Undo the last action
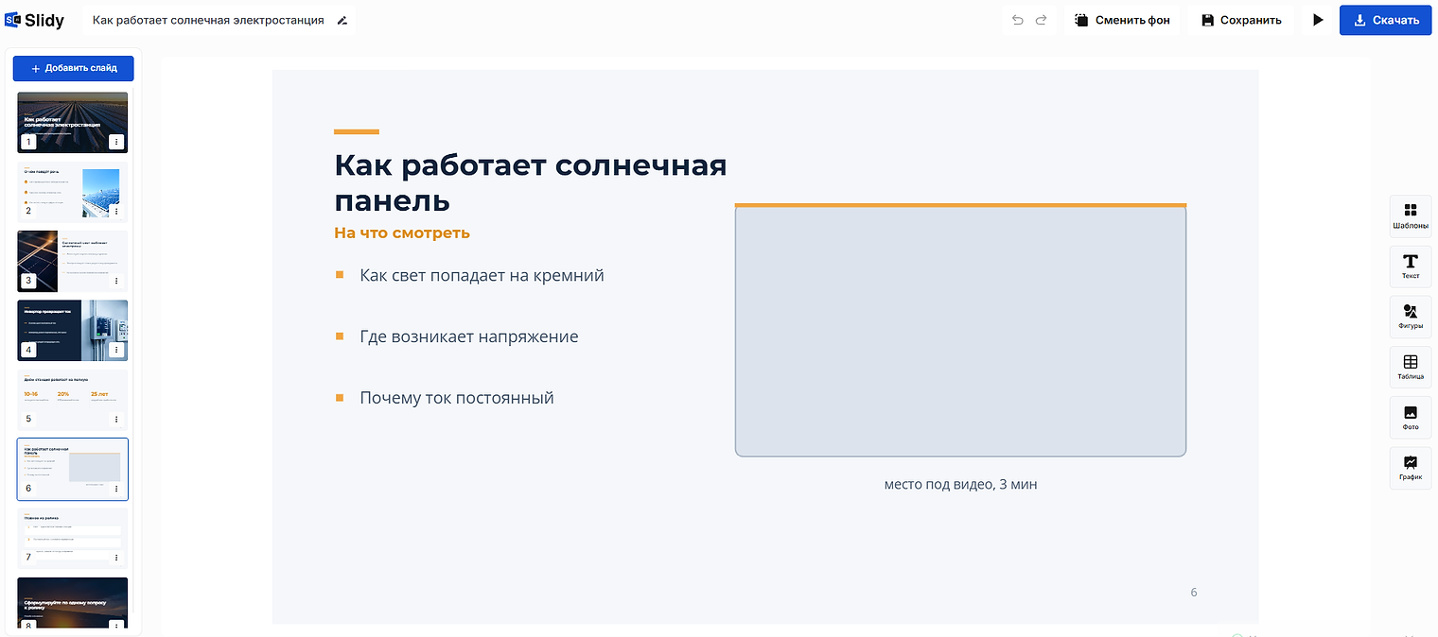Screen dimensions: 1438x637 point(1018,20)
